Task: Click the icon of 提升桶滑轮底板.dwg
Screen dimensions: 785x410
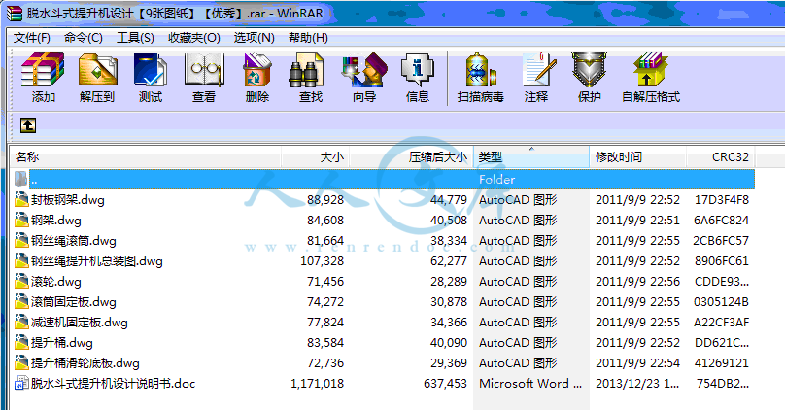Action: pyautogui.click(x=21, y=363)
